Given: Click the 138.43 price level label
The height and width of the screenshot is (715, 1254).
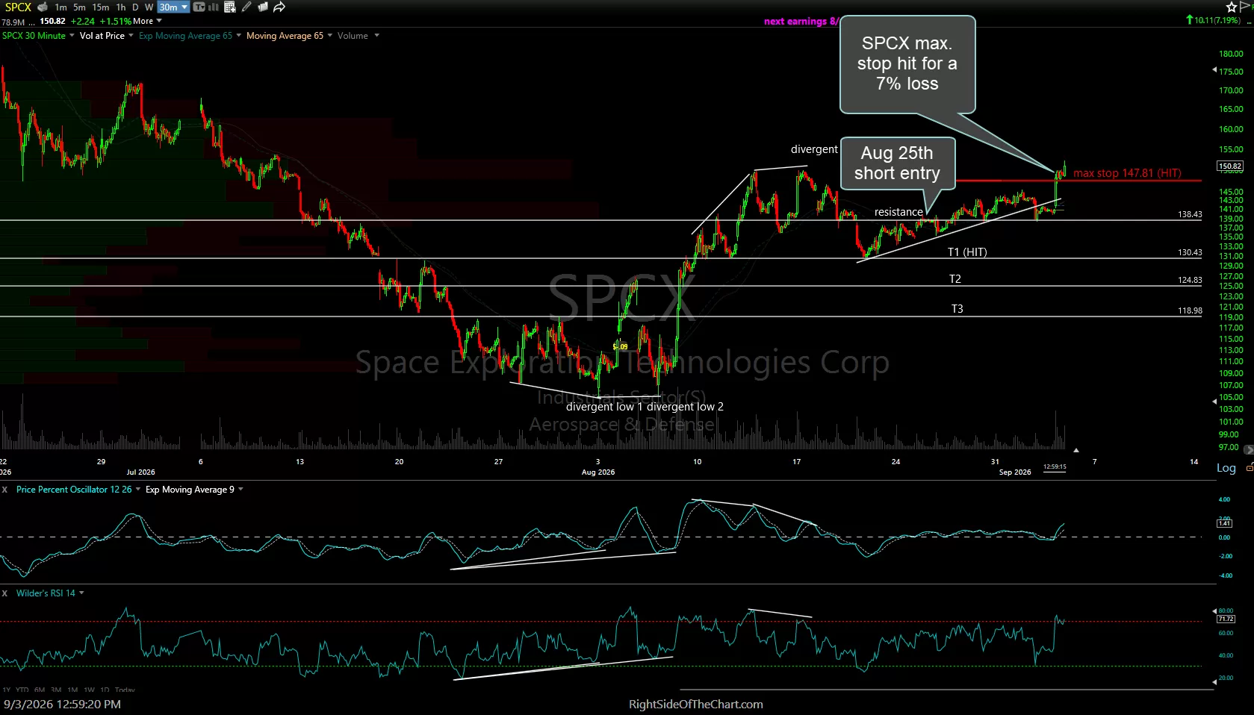Looking at the screenshot, I should 1190,214.
